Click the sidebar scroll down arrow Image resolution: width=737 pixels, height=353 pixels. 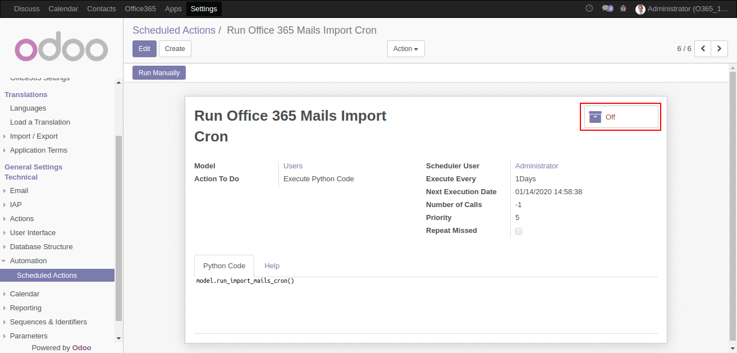118,338
